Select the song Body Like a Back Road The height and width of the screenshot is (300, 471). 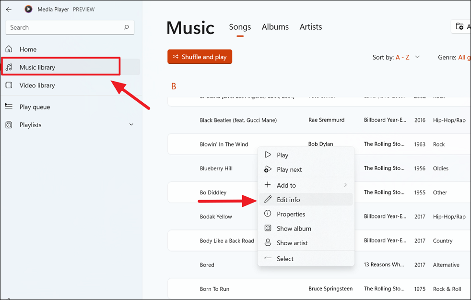point(227,240)
